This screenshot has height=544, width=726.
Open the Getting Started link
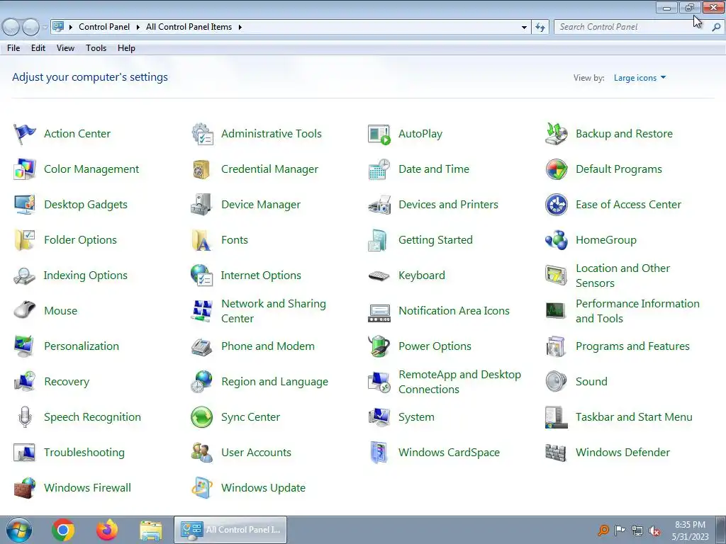(x=436, y=240)
